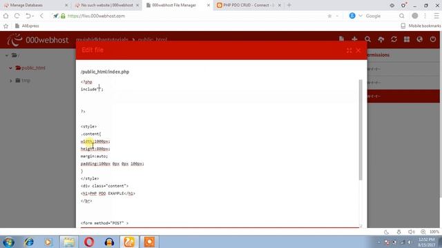Click the taskbar clock
442x248 pixels.
(427, 242)
